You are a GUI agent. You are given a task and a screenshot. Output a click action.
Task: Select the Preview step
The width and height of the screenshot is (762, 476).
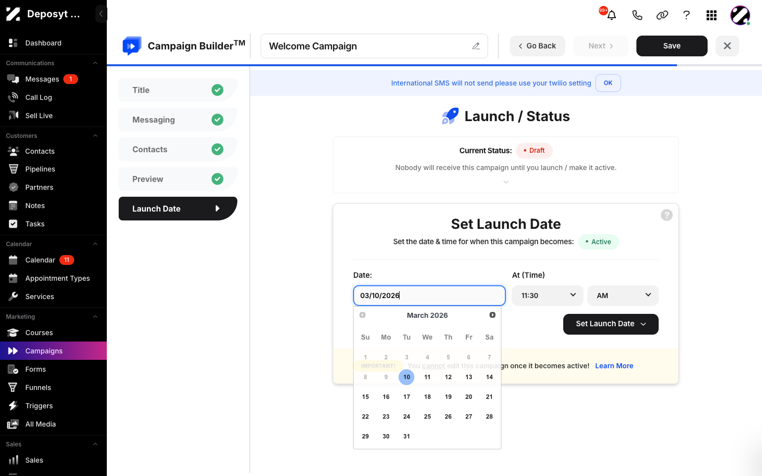178,179
